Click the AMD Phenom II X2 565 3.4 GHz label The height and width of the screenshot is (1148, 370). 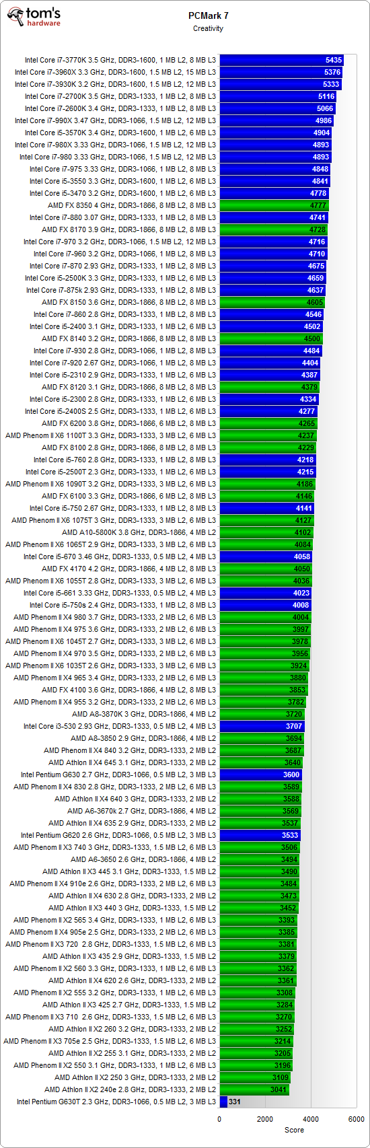tap(115, 920)
